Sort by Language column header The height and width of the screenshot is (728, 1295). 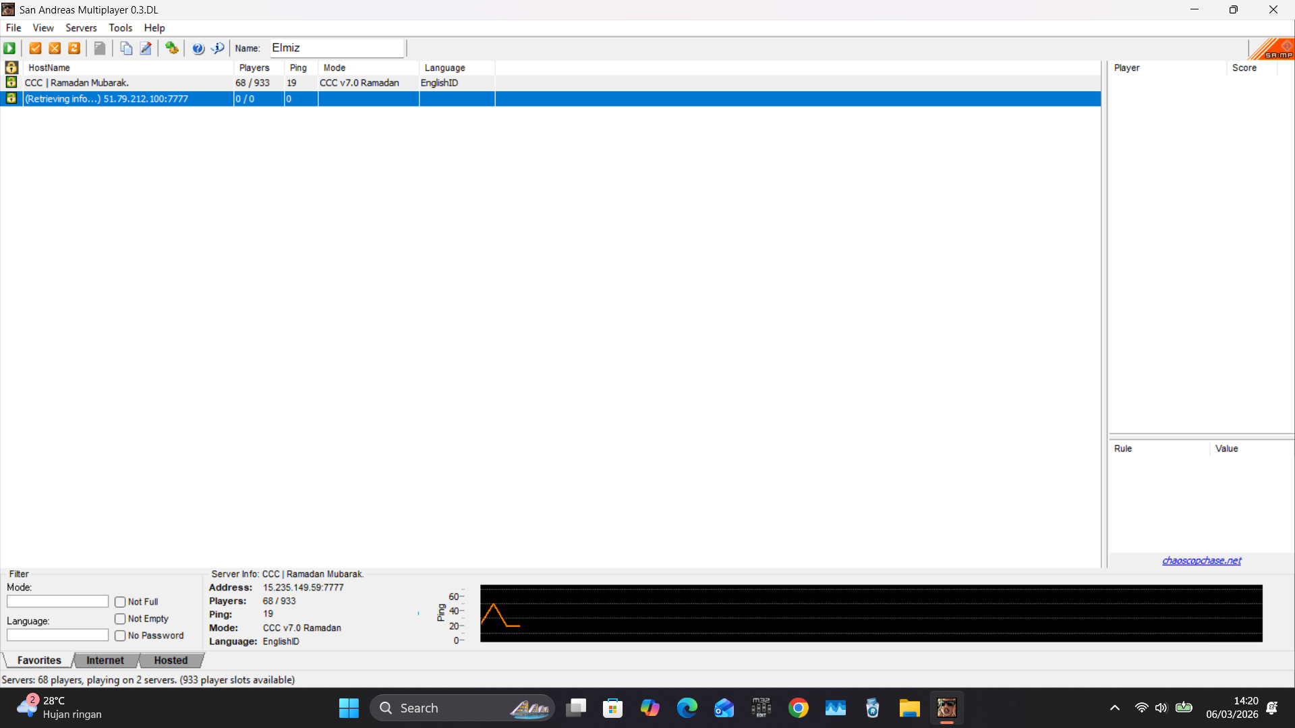point(457,67)
